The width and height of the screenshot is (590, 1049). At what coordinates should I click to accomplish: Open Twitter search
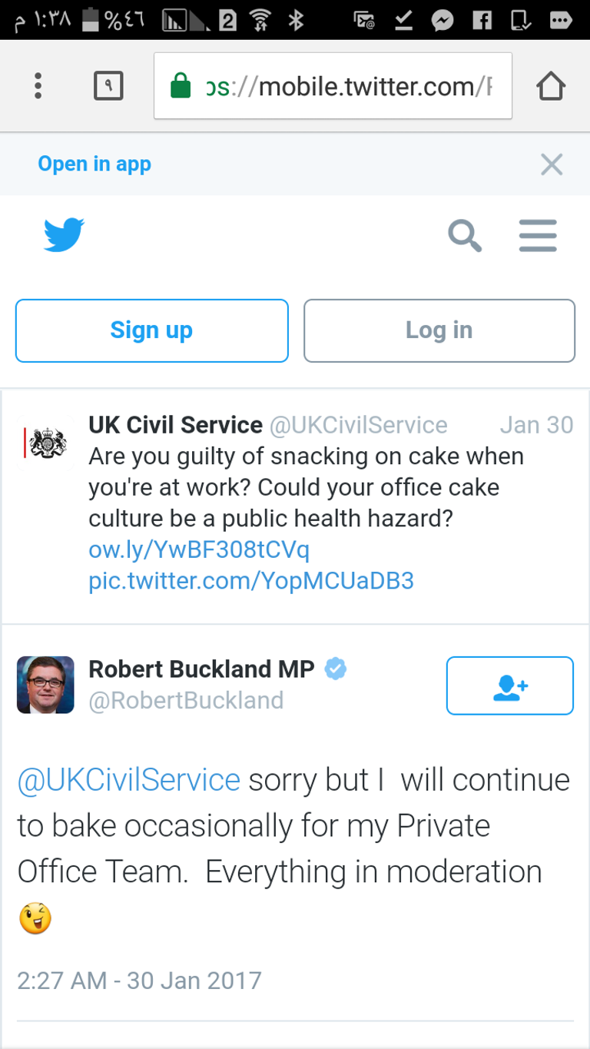465,236
